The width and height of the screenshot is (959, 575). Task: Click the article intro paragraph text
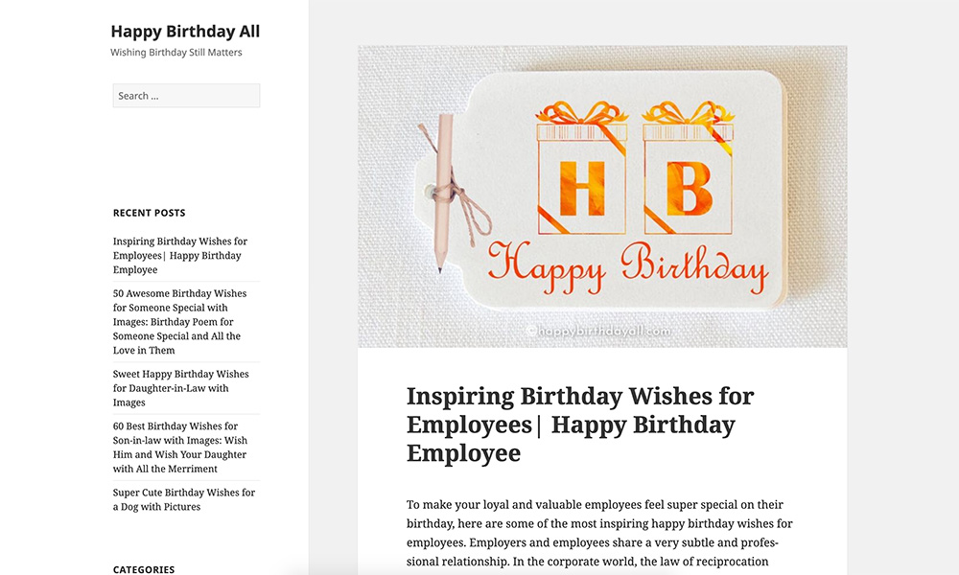(x=599, y=533)
